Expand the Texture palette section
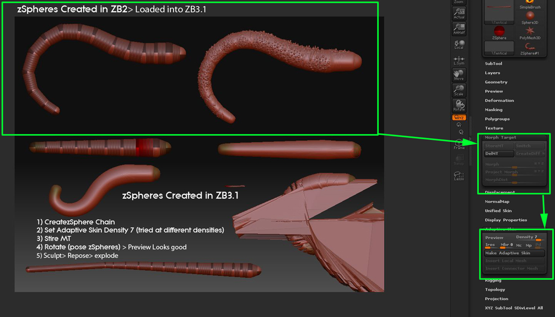This screenshot has width=555, height=317. [494, 128]
